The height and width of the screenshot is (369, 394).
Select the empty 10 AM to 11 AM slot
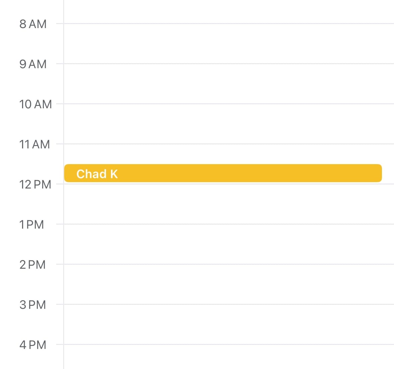click(x=229, y=124)
